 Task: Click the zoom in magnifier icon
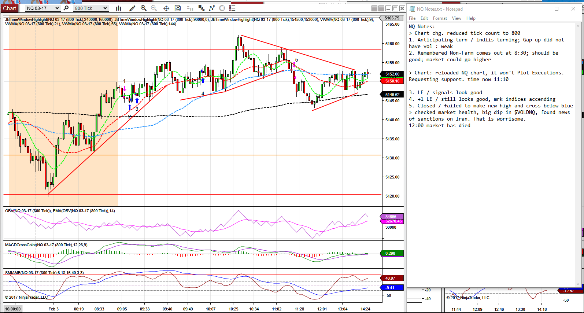point(144,8)
